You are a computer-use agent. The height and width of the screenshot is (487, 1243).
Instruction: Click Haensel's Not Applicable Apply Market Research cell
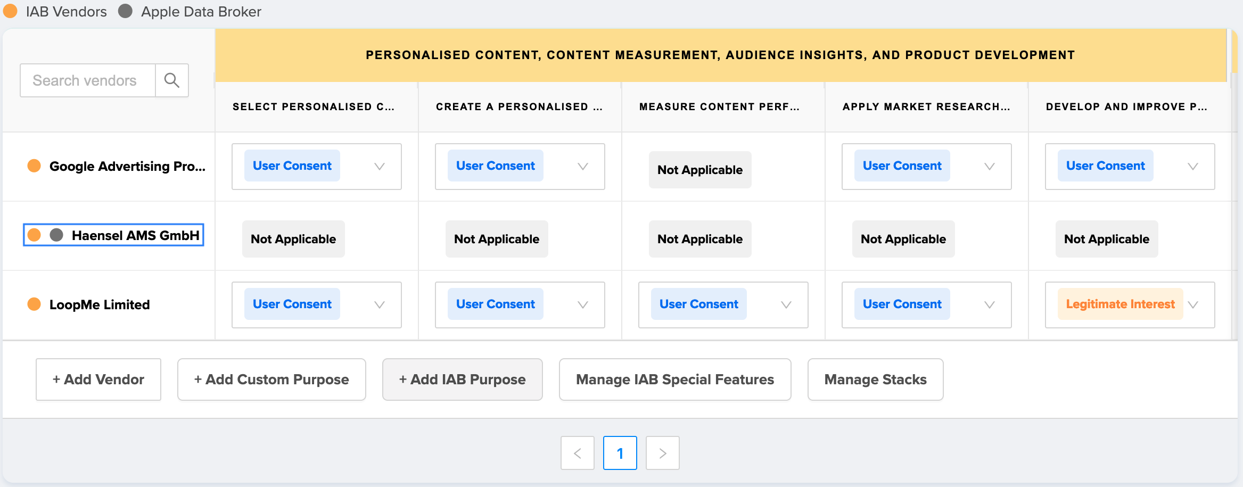pos(903,239)
